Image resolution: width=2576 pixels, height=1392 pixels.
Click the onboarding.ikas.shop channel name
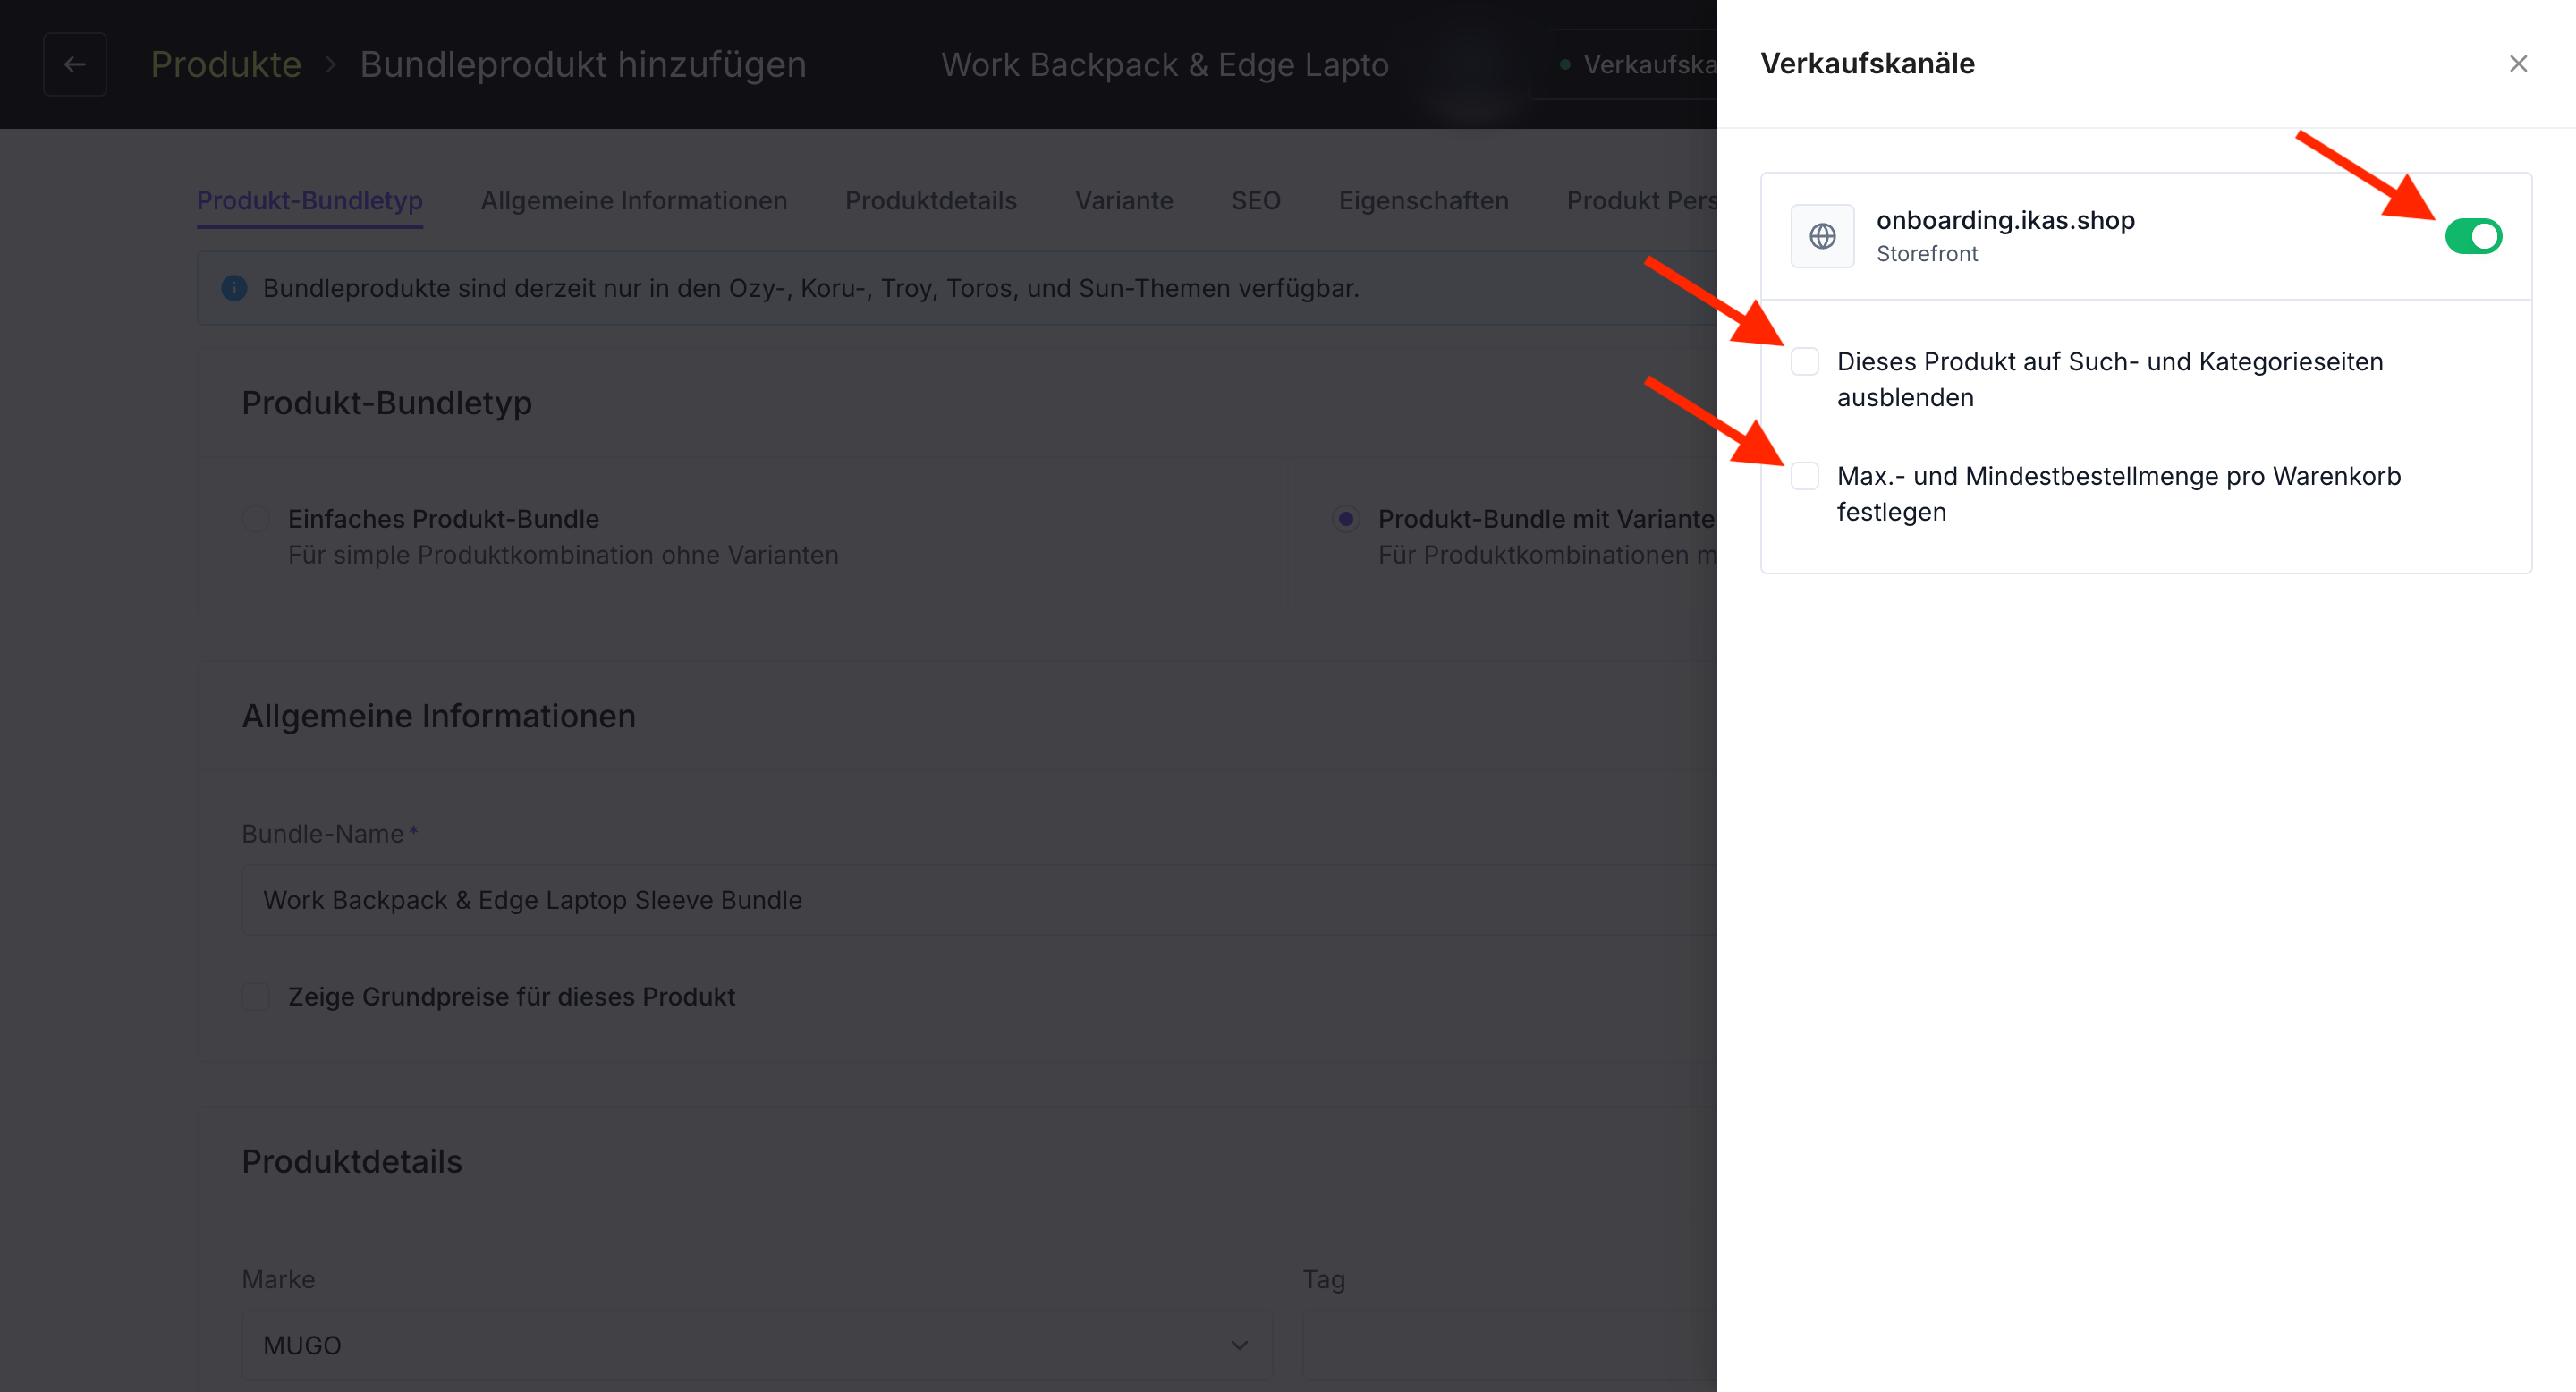tap(2005, 220)
